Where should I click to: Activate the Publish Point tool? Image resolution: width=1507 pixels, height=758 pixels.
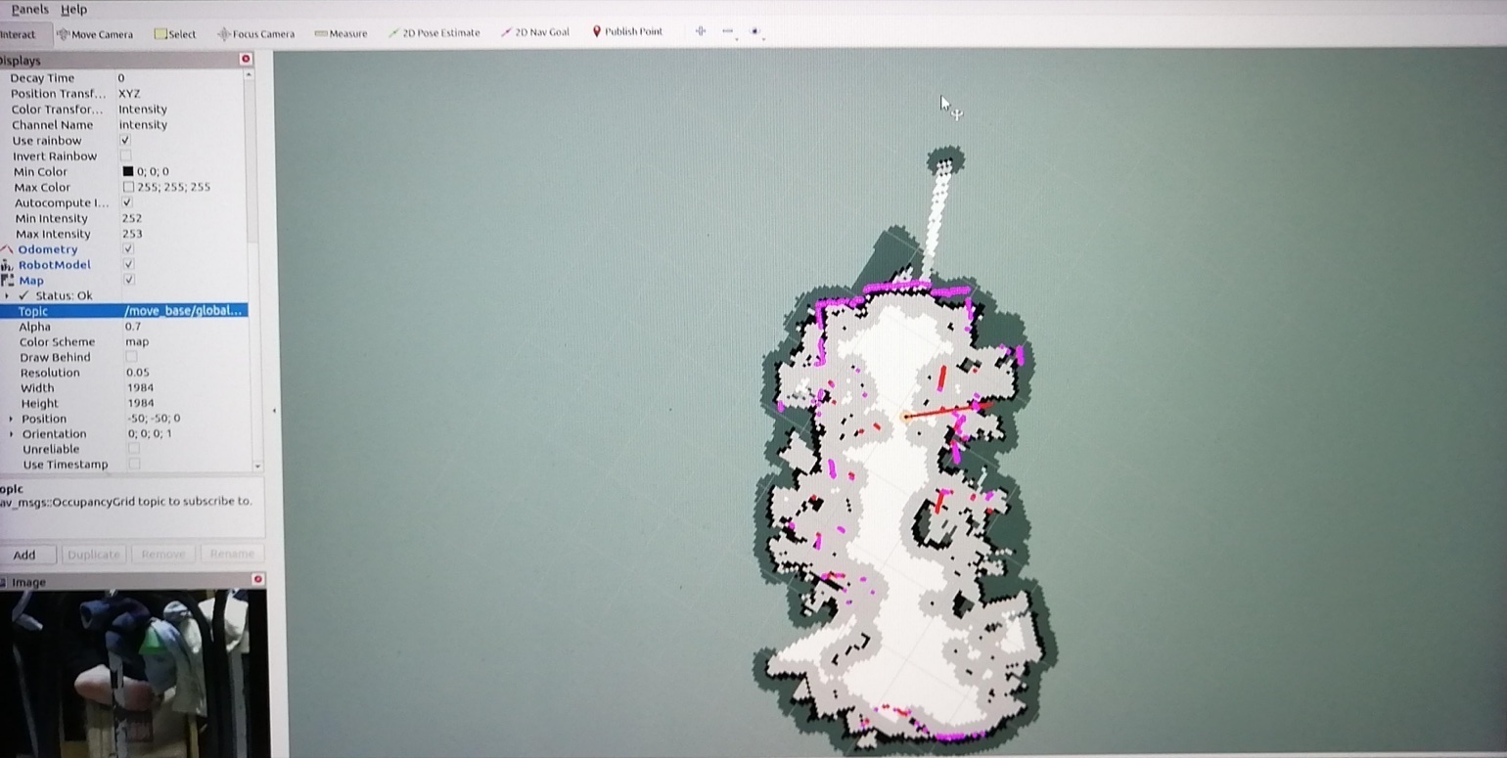tap(627, 31)
